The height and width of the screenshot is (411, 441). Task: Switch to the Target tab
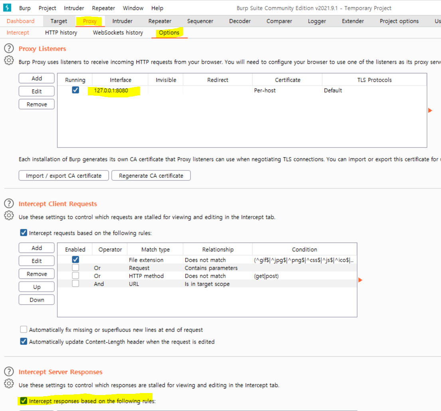(x=59, y=21)
